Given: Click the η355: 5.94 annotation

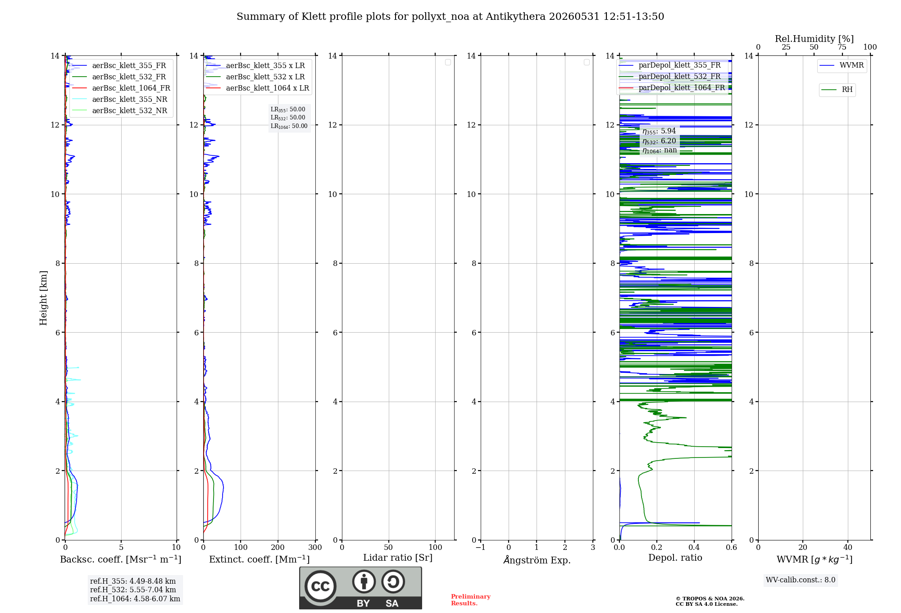Looking at the screenshot, I should coord(659,131).
